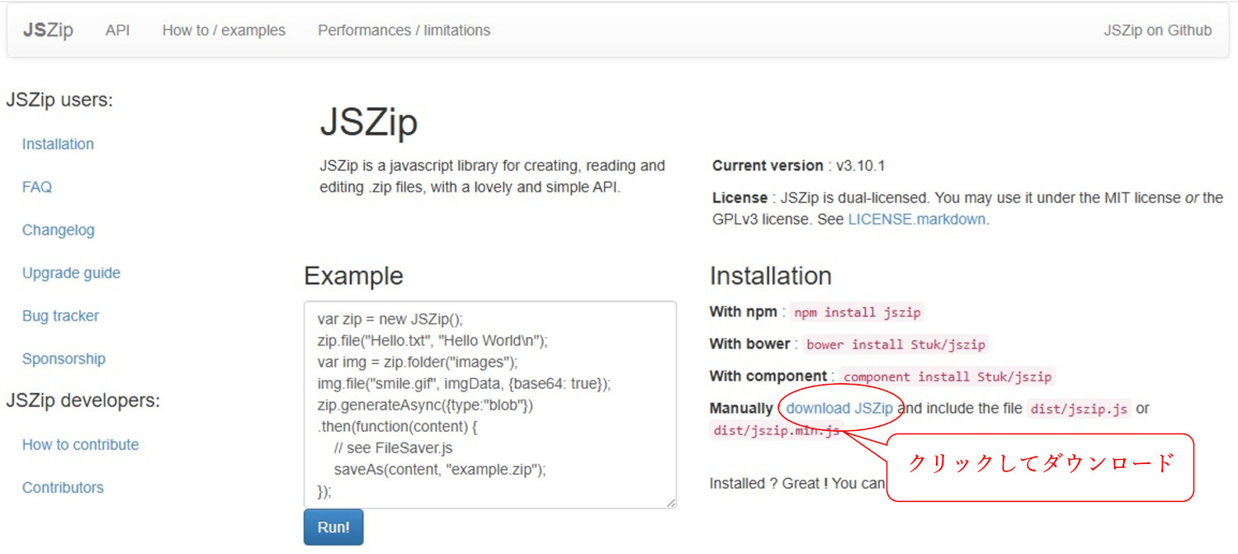Click the textarea resize handle corner

tap(671, 503)
